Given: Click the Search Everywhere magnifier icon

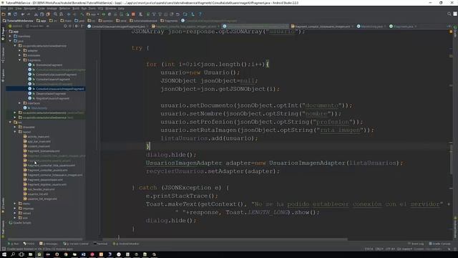Looking at the screenshot, I should click(x=449, y=14).
